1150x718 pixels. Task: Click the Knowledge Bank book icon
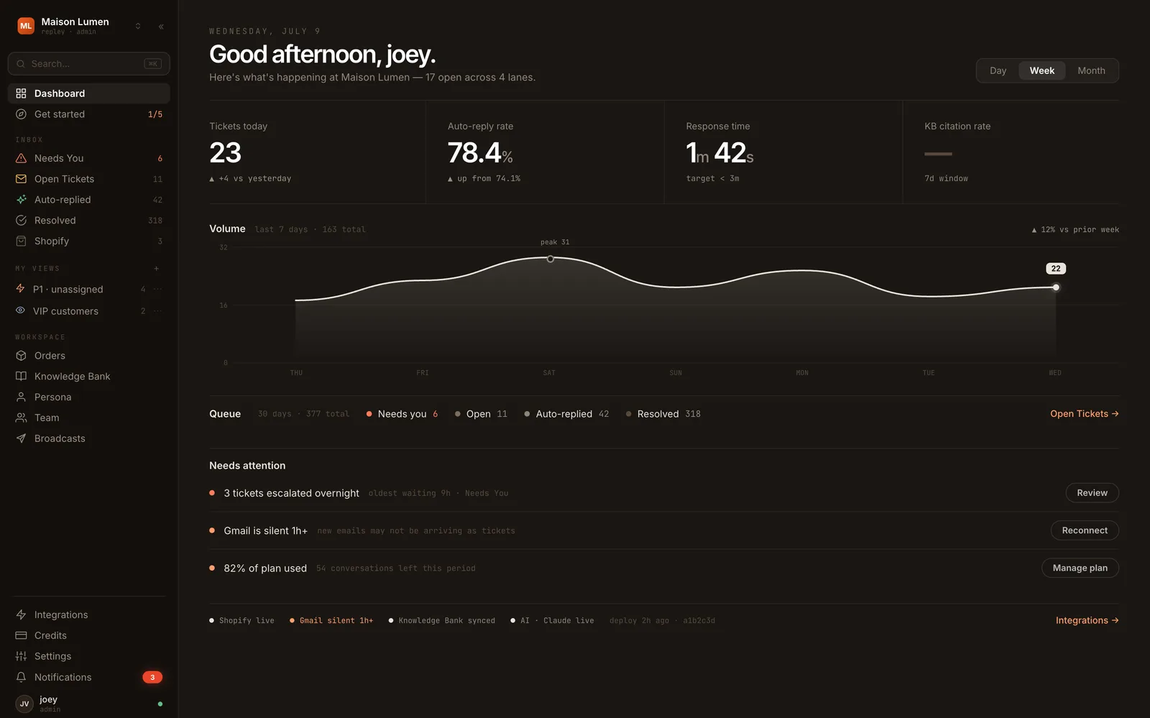click(x=21, y=377)
